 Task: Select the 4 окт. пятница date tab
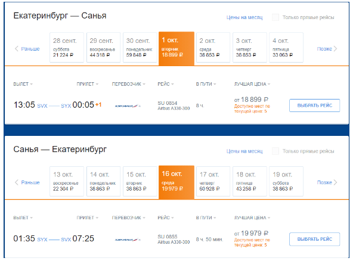(x=286, y=48)
